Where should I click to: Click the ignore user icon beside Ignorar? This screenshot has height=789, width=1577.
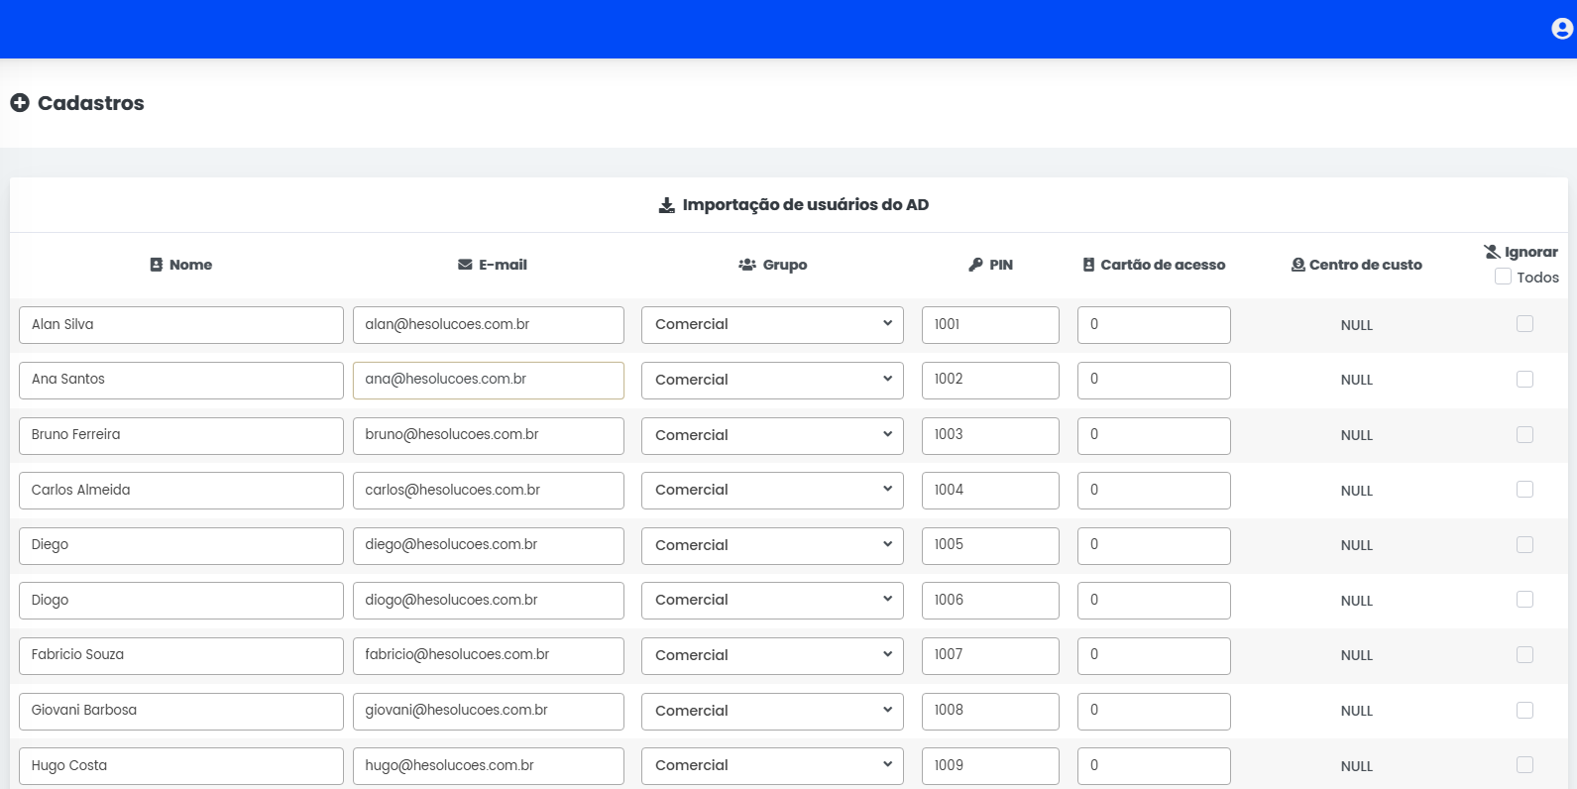coord(1492,252)
